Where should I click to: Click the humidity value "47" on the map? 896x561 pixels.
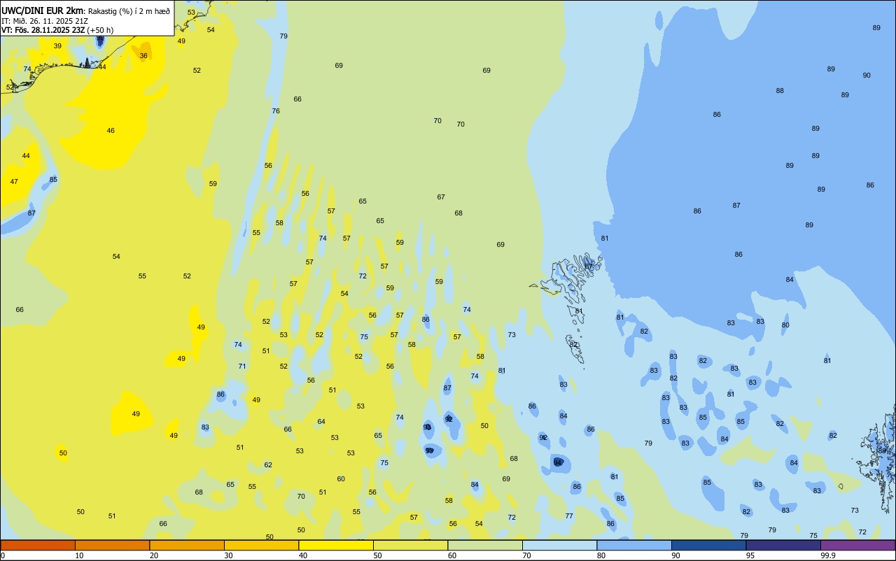point(14,181)
